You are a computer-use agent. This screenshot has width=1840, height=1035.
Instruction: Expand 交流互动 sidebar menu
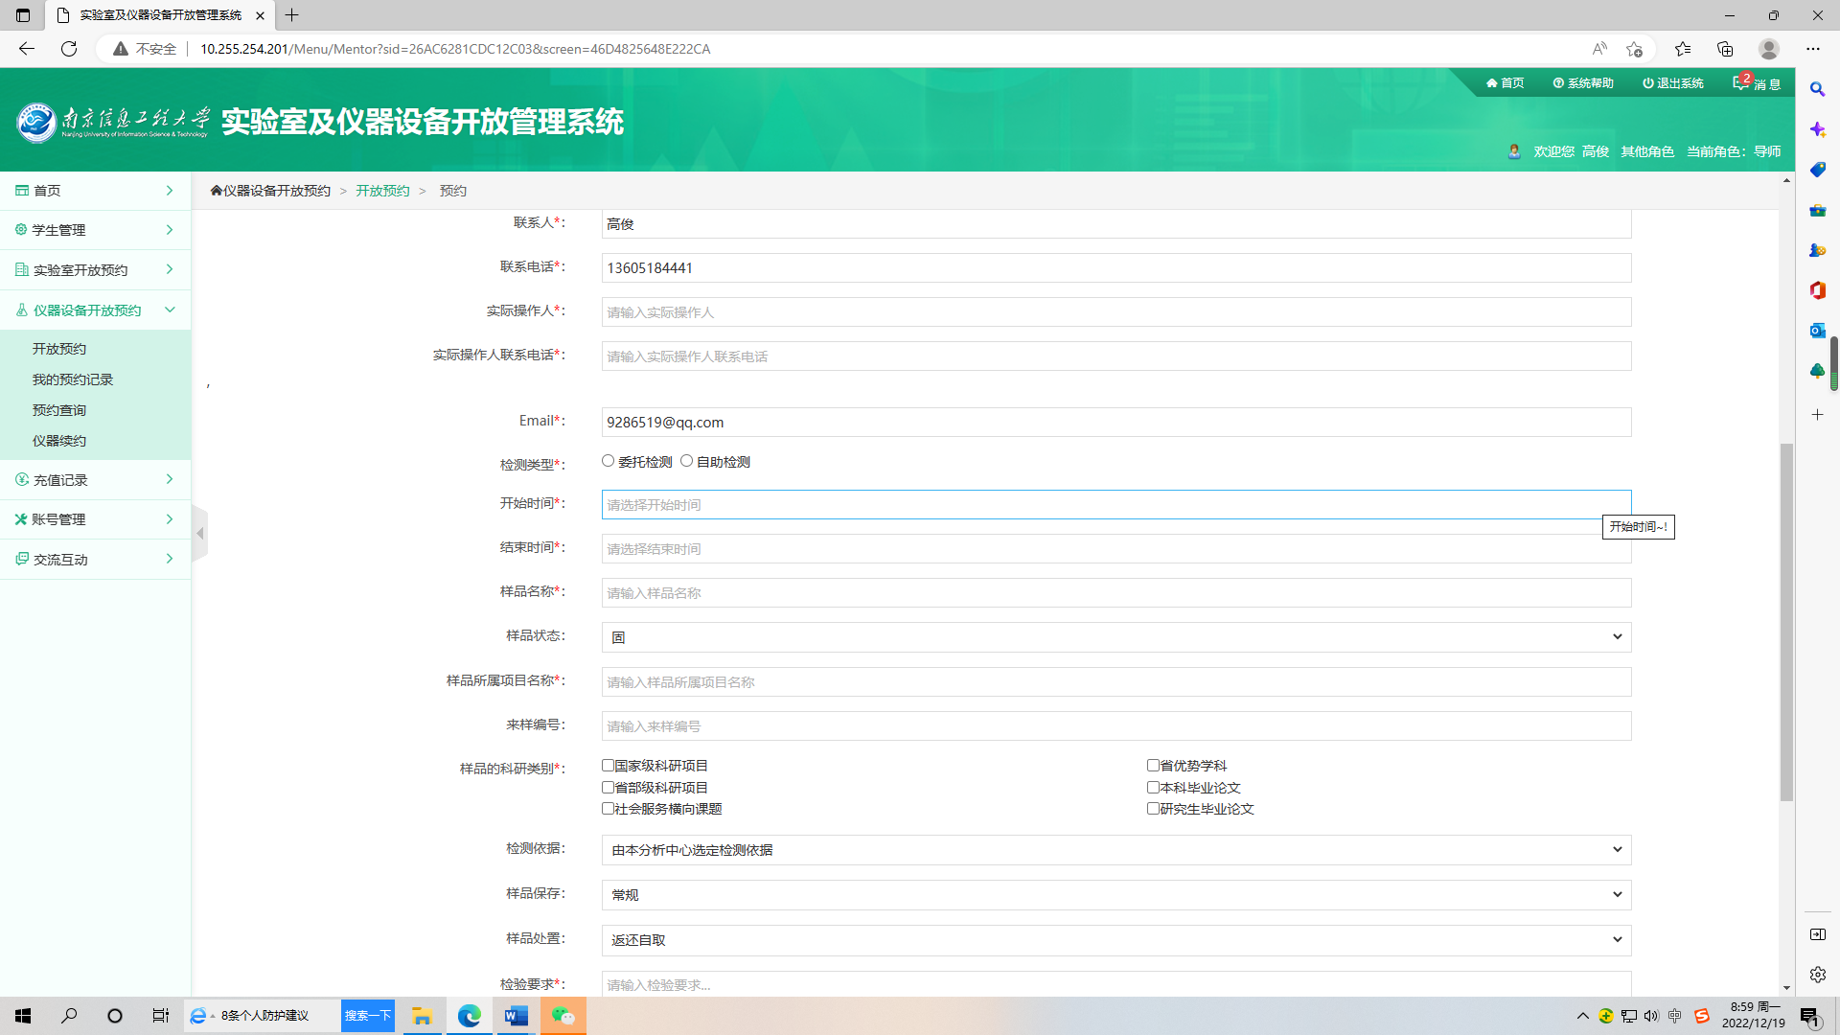click(95, 560)
